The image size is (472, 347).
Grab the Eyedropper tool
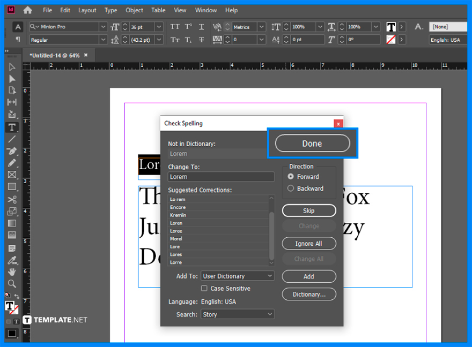12,260
